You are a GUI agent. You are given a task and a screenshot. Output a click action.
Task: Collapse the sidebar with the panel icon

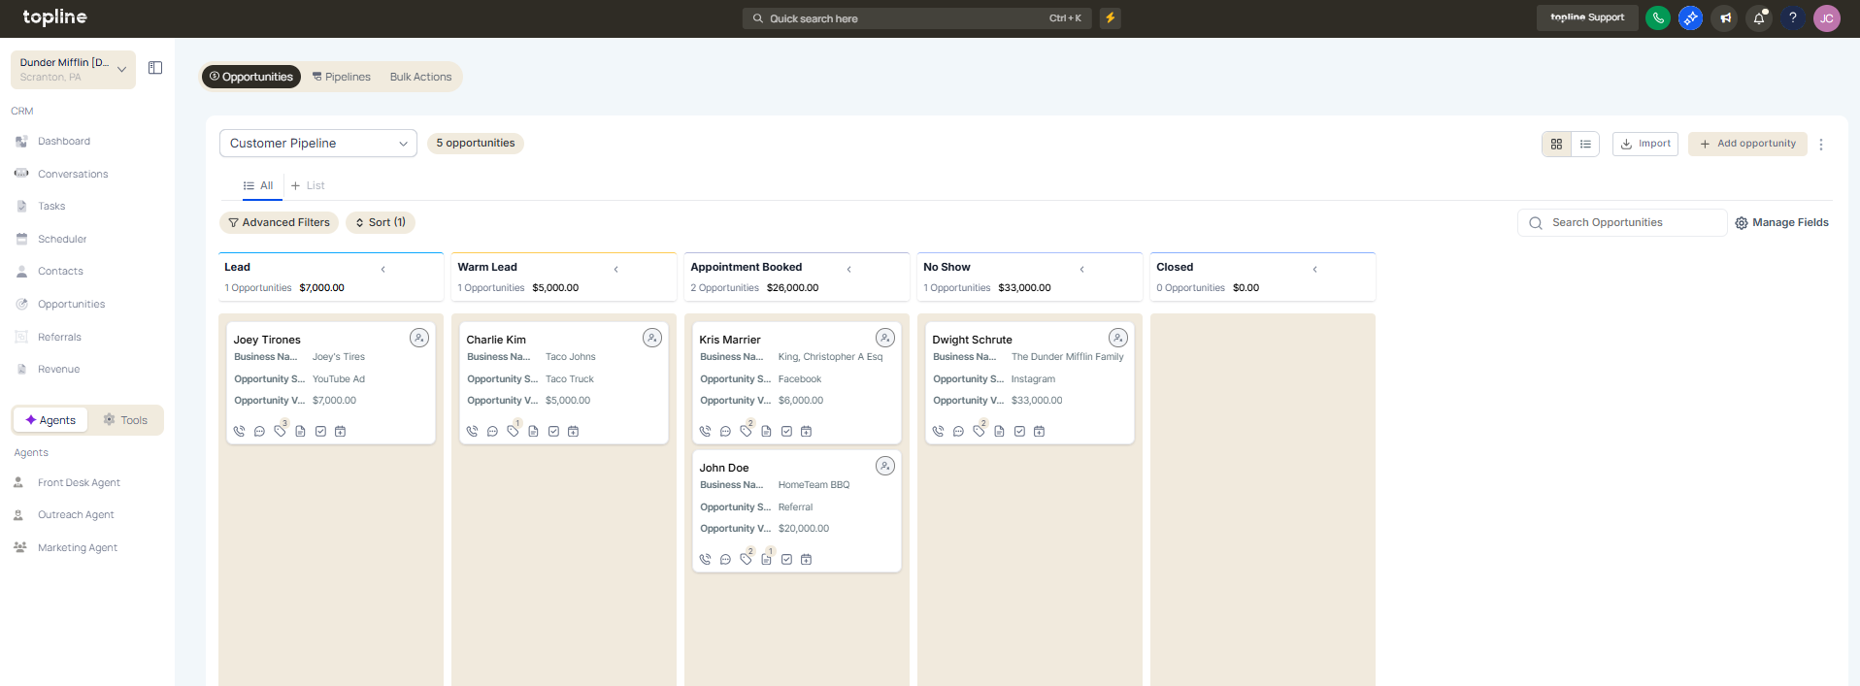[x=155, y=68]
